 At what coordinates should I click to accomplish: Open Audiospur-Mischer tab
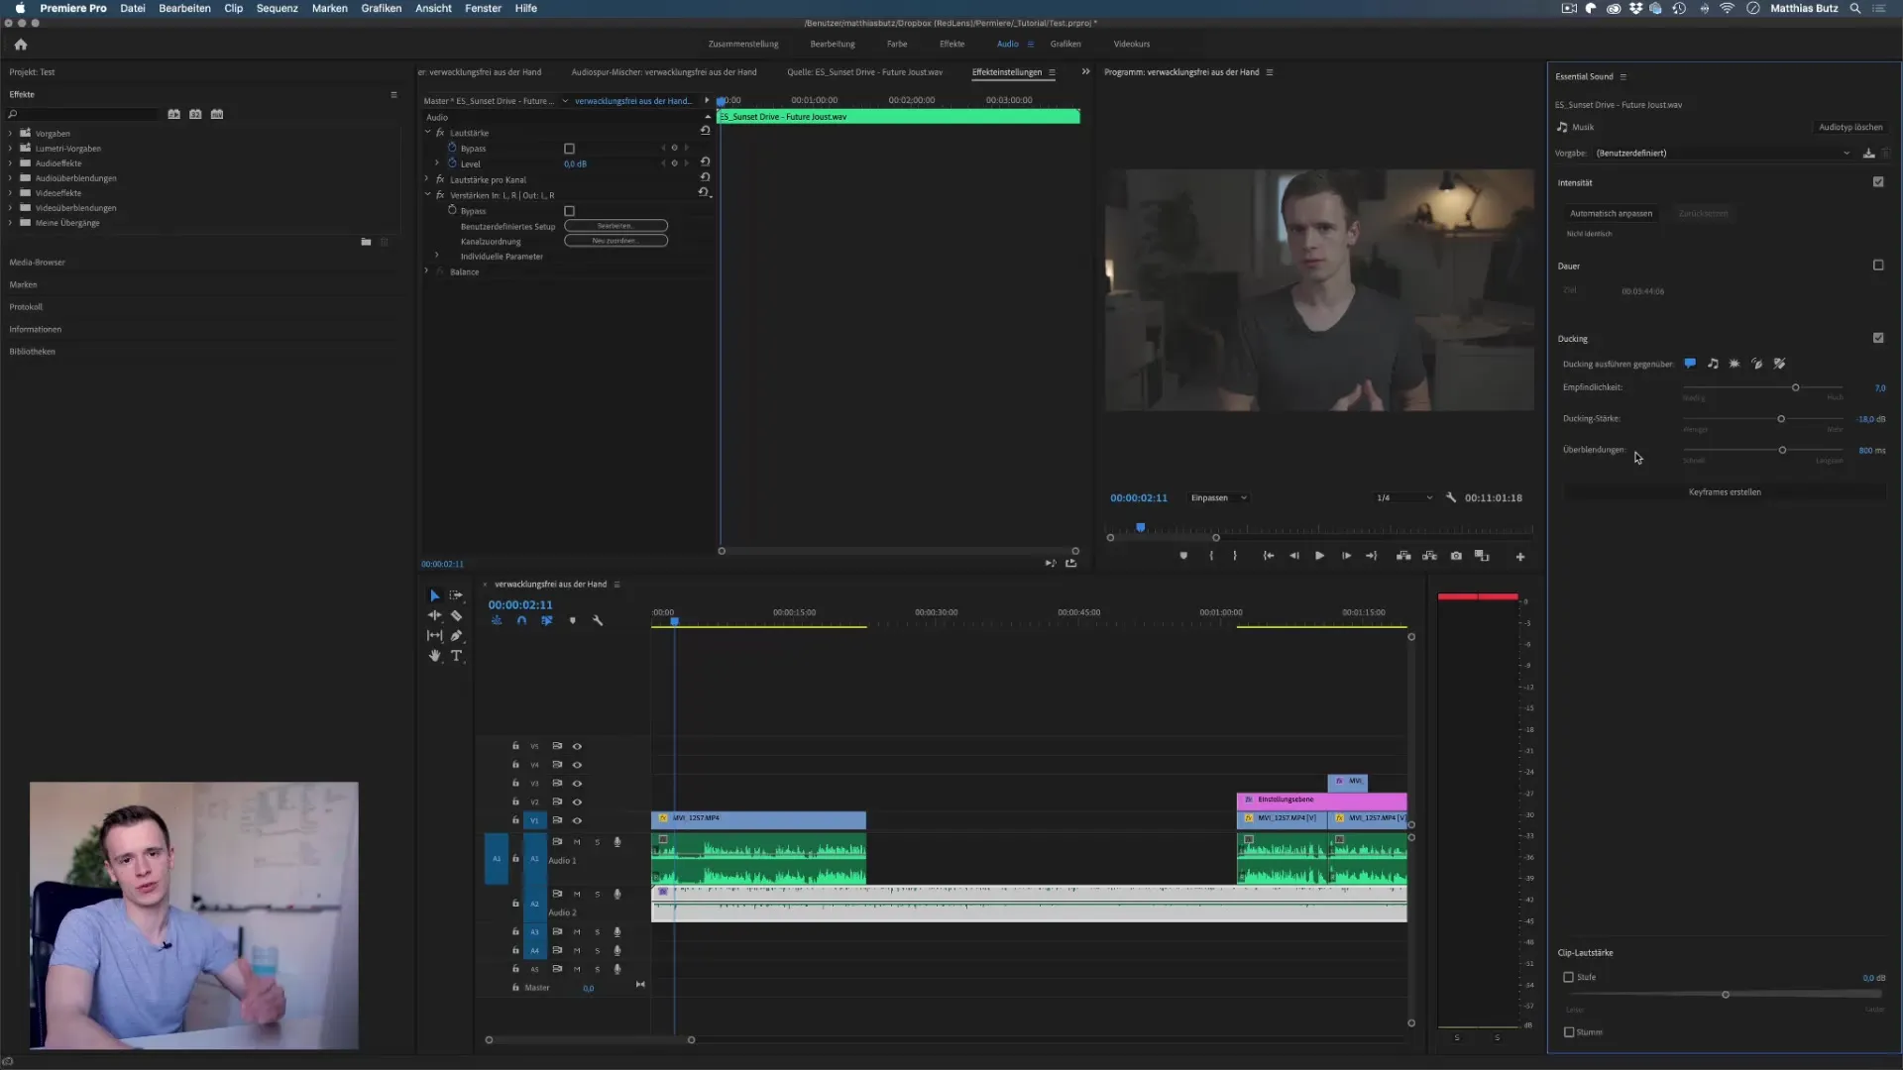[664, 72]
